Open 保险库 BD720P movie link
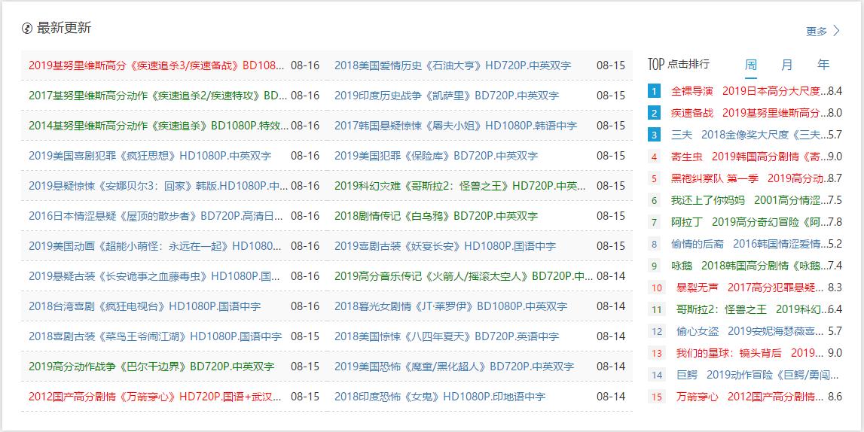Image resolution: width=864 pixels, height=432 pixels. pyautogui.click(x=436, y=156)
